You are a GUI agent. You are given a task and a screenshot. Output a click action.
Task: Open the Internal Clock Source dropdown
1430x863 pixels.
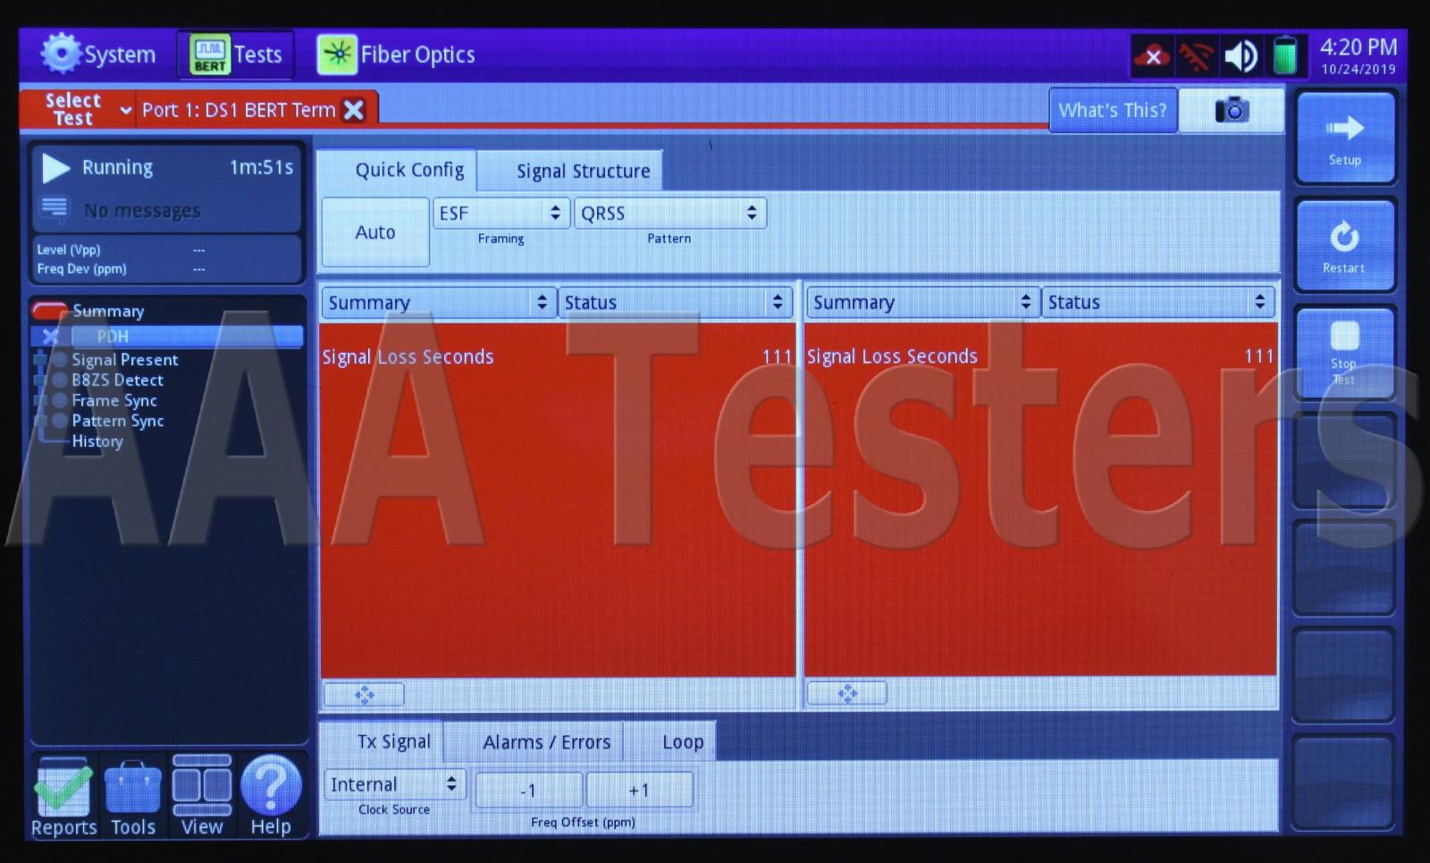point(394,784)
